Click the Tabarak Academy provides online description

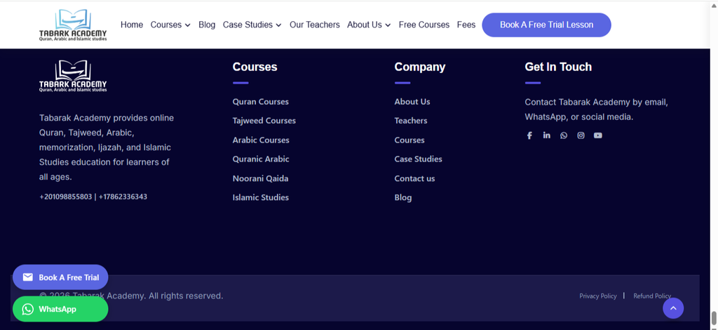coord(107,147)
